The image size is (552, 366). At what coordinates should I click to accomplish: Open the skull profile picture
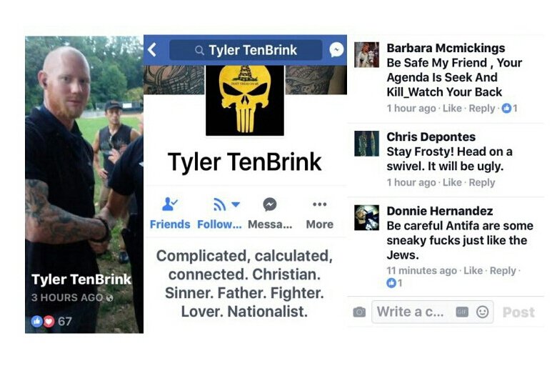pos(245,100)
